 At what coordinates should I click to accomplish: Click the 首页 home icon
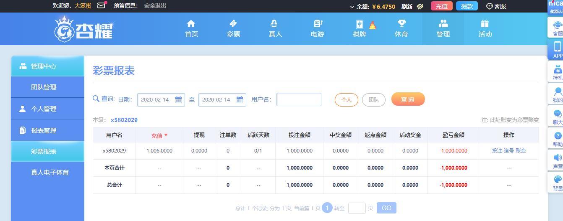191,23
